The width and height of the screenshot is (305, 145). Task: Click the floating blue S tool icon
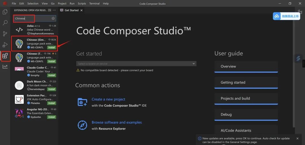(299, 58)
